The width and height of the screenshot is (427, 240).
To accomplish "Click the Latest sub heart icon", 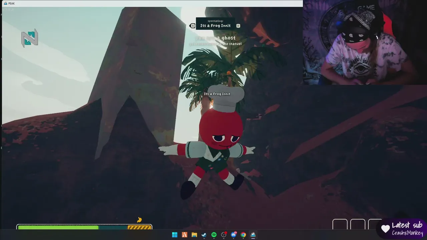I will 386,229.
